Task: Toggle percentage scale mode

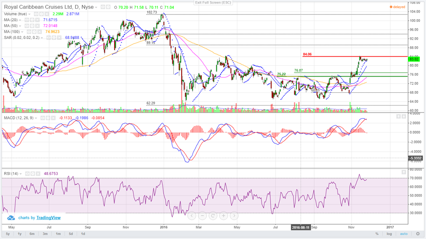Action: [377, 234]
